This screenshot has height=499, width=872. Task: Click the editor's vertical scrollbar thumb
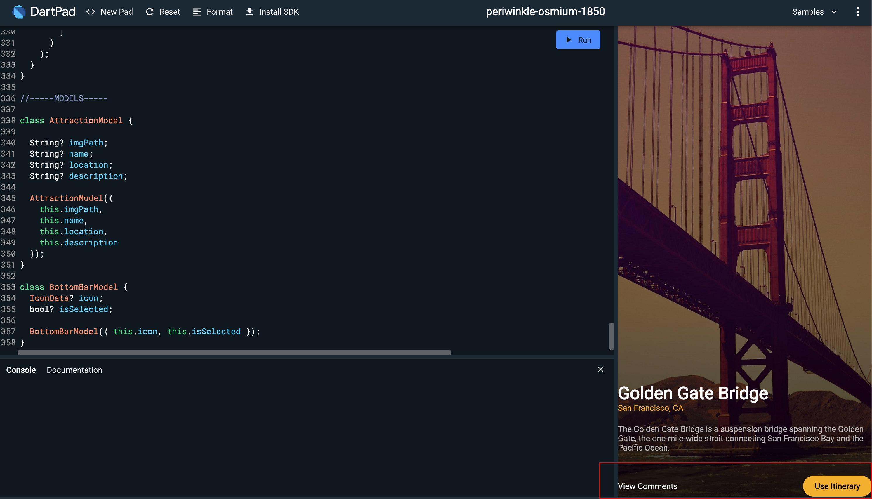(611, 336)
